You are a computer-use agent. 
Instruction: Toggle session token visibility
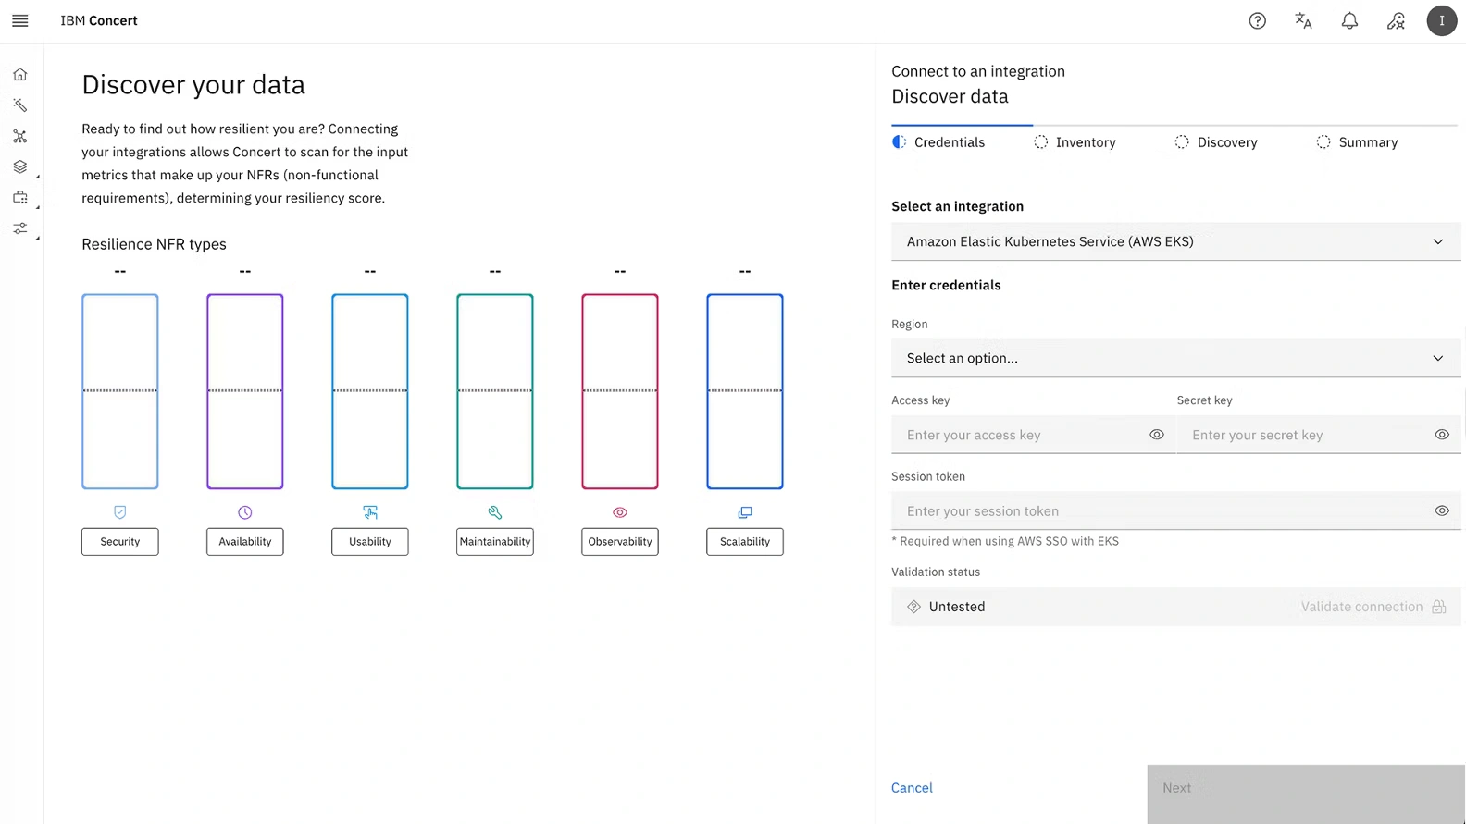pyautogui.click(x=1441, y=510)
